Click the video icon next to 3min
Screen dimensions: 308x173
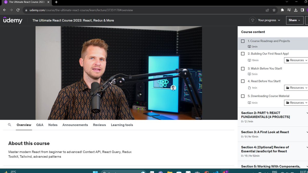249,47
